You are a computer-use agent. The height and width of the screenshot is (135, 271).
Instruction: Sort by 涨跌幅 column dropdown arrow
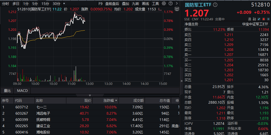pos(116,101)
